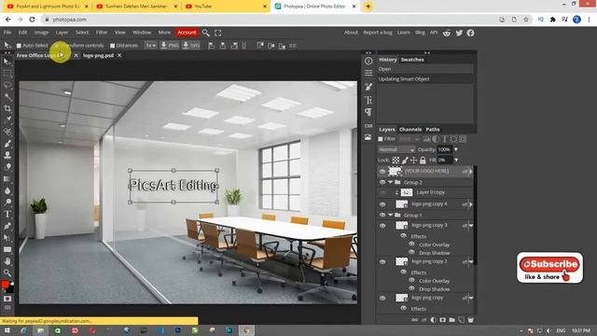Switch to the logo png.psd document tab
The image size is (597, 336).
tap(98, 56)
